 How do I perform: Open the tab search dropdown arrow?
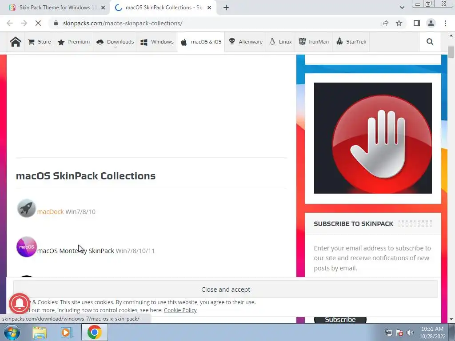point(402,8)
